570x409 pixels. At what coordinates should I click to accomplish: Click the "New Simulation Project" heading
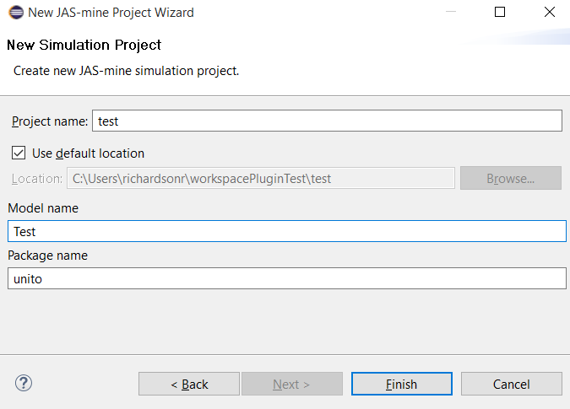84,45
